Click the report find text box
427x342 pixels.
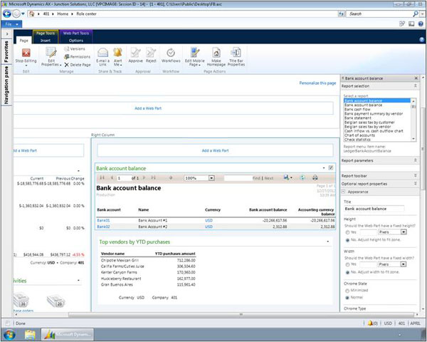click(x=238, y=178)
